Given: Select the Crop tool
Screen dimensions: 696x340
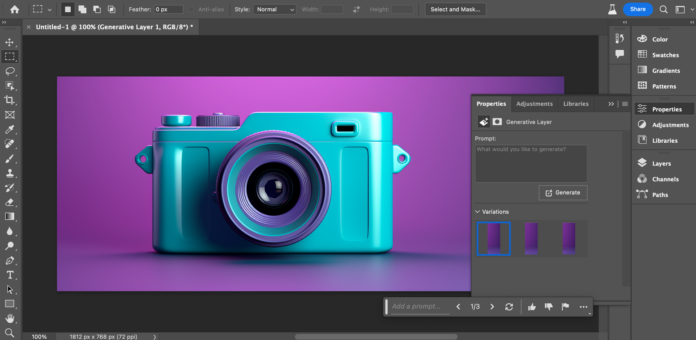Looking at the screenshot, I should (x=10, y=100).
